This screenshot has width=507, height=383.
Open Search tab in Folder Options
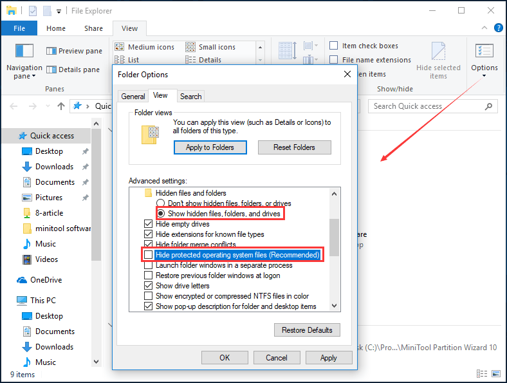pos(191,97)
